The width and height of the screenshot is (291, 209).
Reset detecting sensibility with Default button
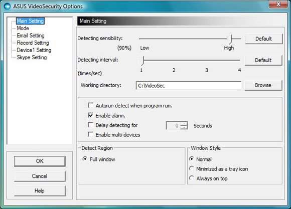pyautogui.click(x=264, y=39)
